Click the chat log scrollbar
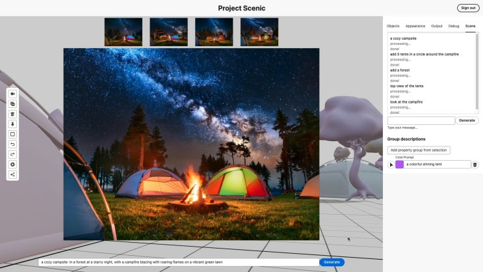483x272 pixels. (x=477, y=73)
